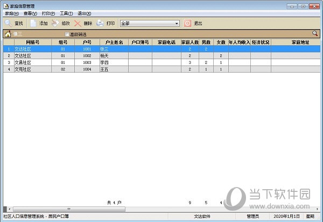Screen dimensions: 323x222
Task: Click the 共 4 户 total summary text
Action: click(114, 203)
